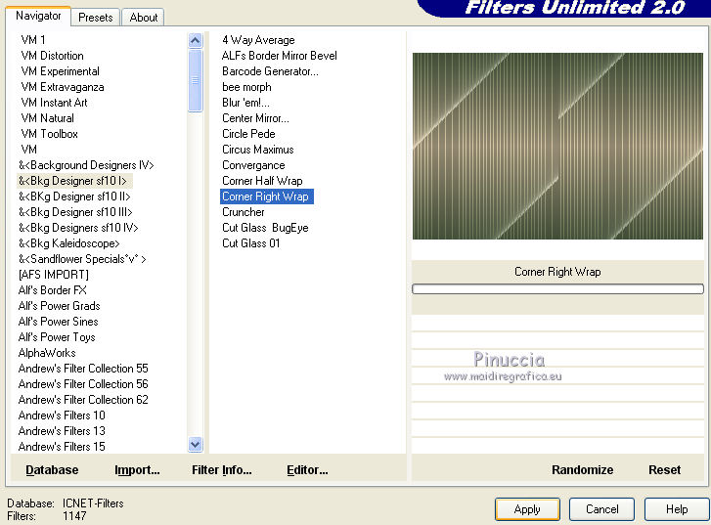Open the Database button
711x525 pixels.
pyautogui.click(x=52, y=469)
